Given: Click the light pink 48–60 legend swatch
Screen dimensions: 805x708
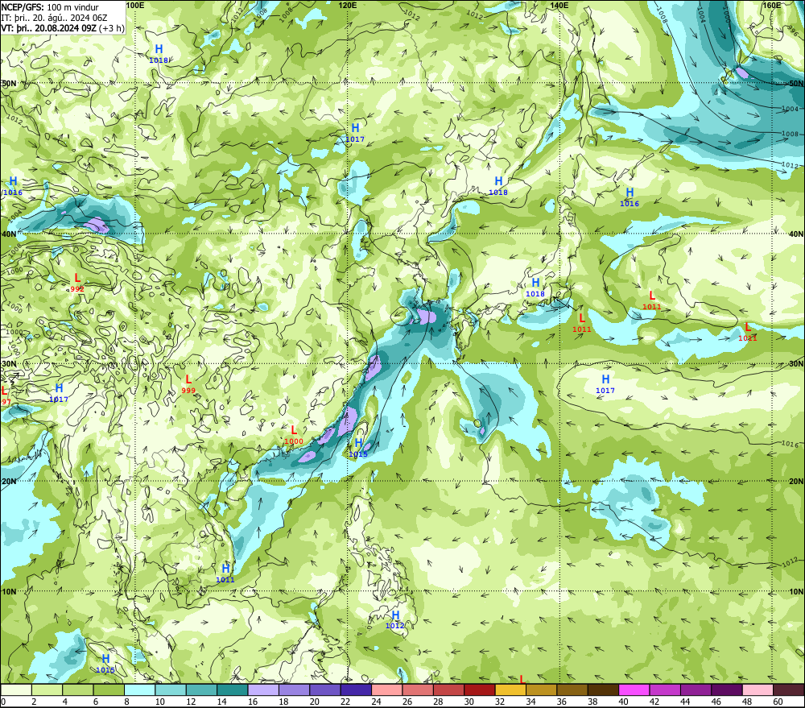Looking at the screenshot, I should pos(758,690).
